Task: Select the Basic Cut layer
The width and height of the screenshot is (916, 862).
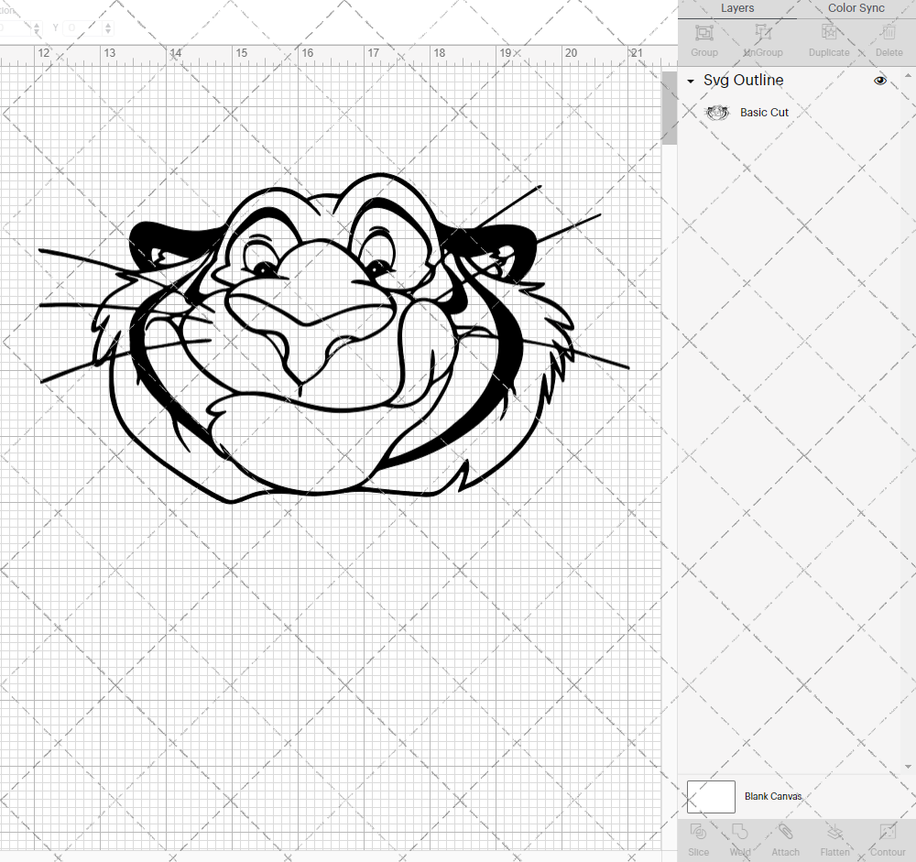Action: [x=764, y=112]
